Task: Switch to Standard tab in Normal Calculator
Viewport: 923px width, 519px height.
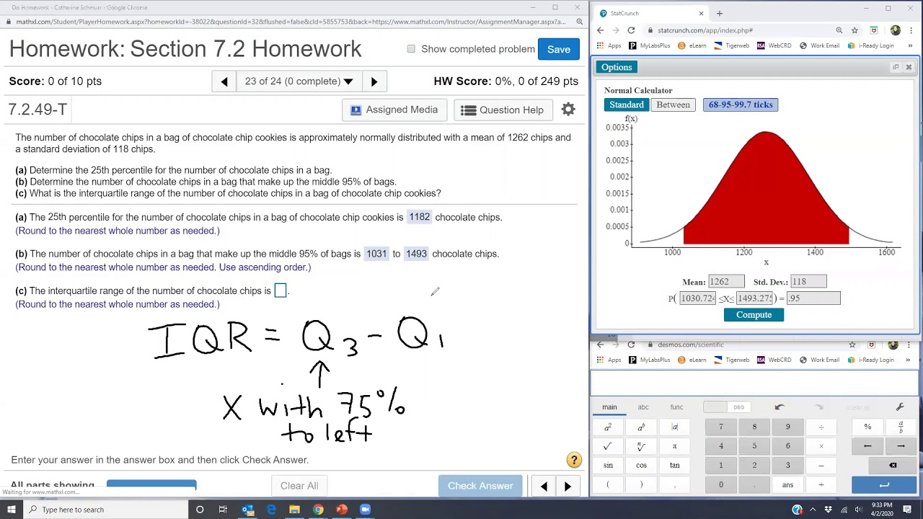Action: click(x=626, y=105)
